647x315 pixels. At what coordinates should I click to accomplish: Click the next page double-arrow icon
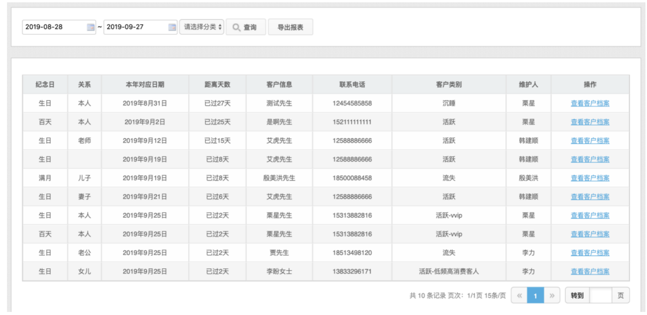point(552,296)
